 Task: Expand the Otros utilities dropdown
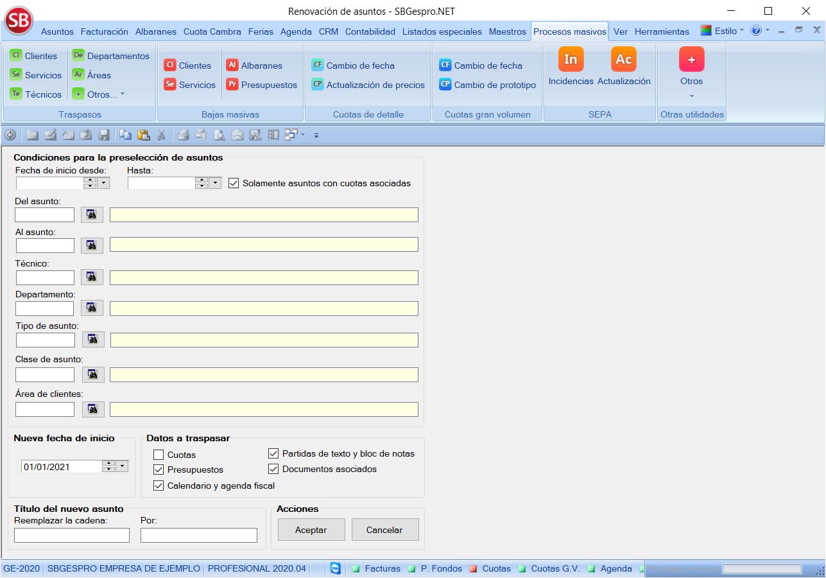point(691,96)
